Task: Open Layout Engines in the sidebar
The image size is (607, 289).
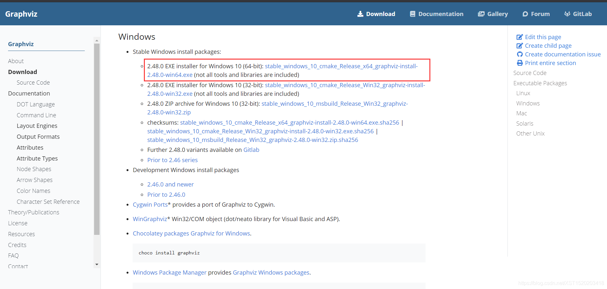Action: 37,126
